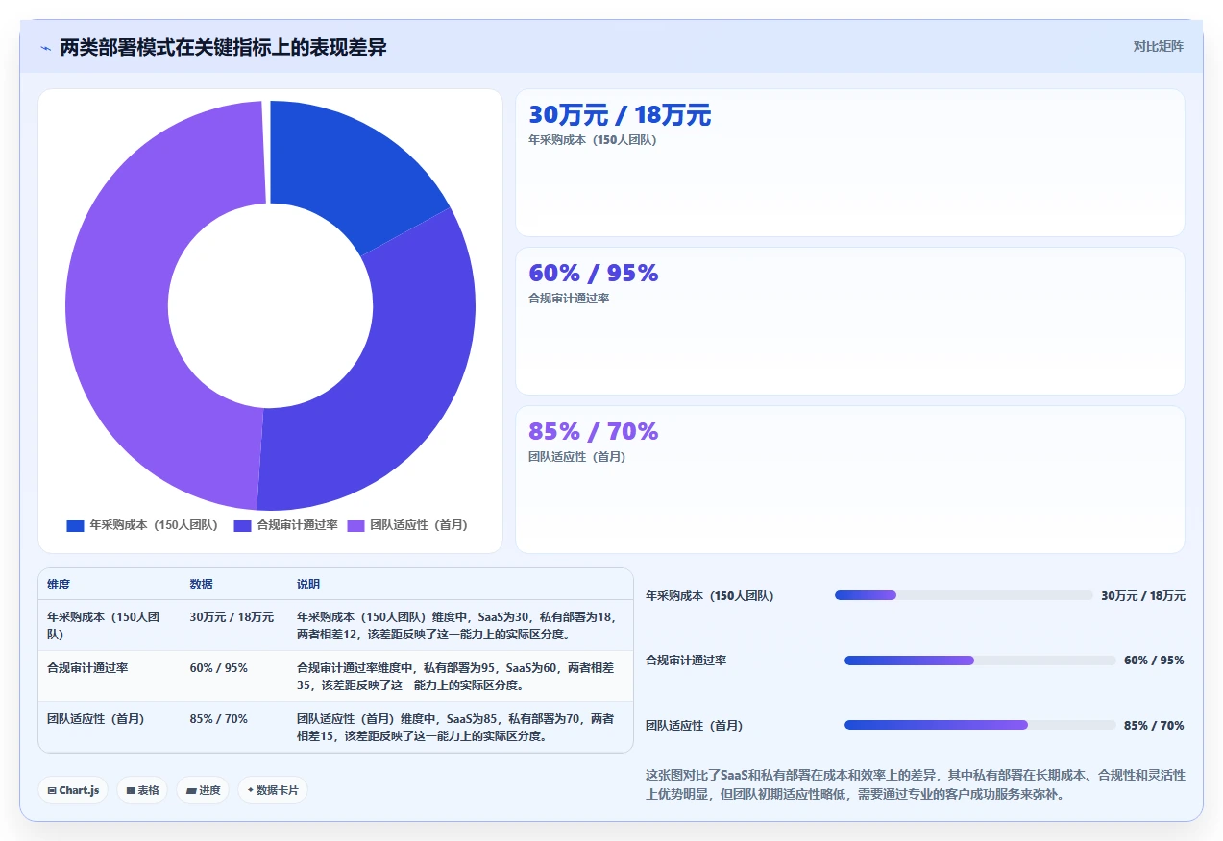Toggle the 团队适应性（首月） chart legend entry
The height and width of the screenshot is (841, 1223).
click(x=407, y=525)
